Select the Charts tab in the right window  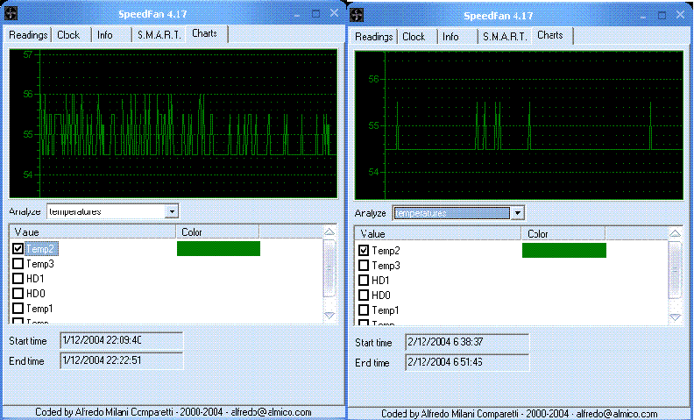coord(550,35)
